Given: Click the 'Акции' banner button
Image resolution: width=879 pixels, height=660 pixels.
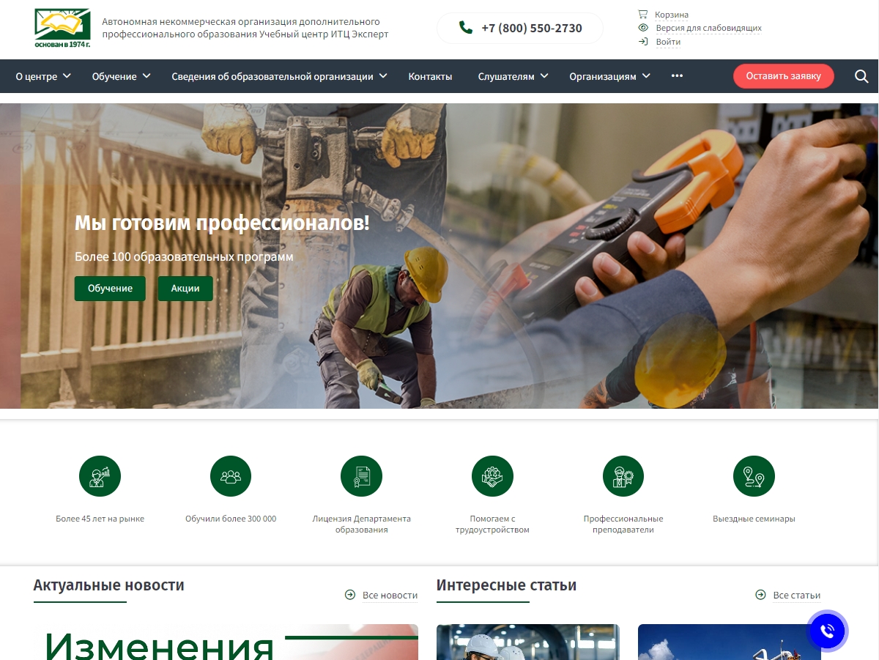Looking at the screenshot, I should (185, 288).
